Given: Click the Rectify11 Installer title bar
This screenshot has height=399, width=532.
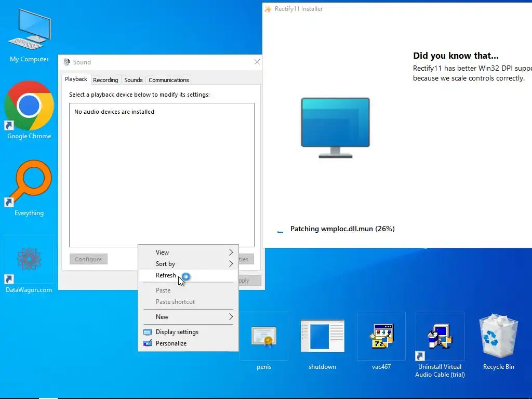Looking at the screenshot, I should (x=397, y=9).
